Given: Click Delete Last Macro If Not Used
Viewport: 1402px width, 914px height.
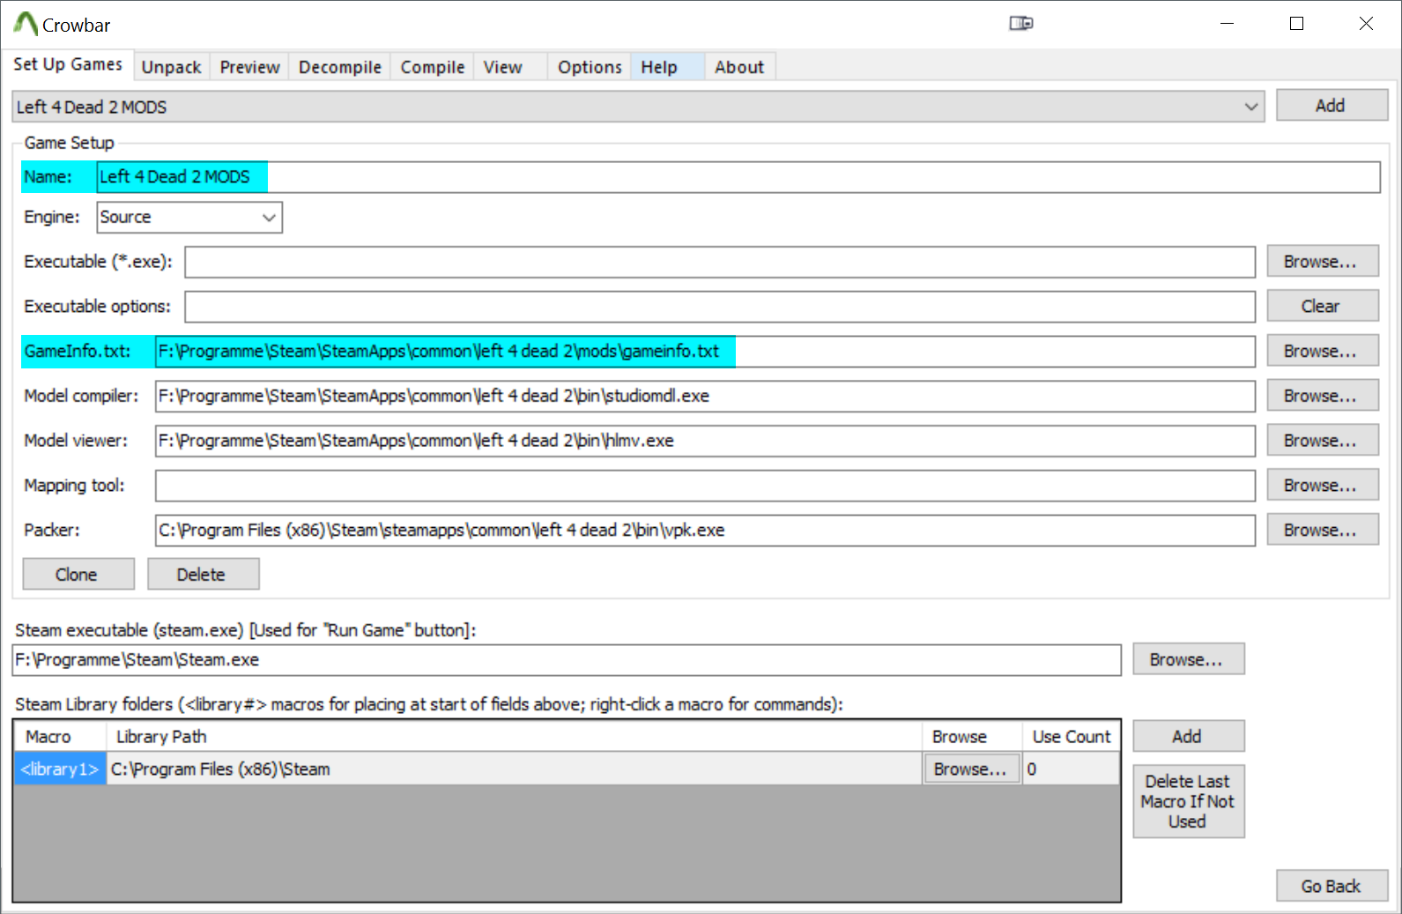Looking at the screenshot, I should coord(1189,802).
